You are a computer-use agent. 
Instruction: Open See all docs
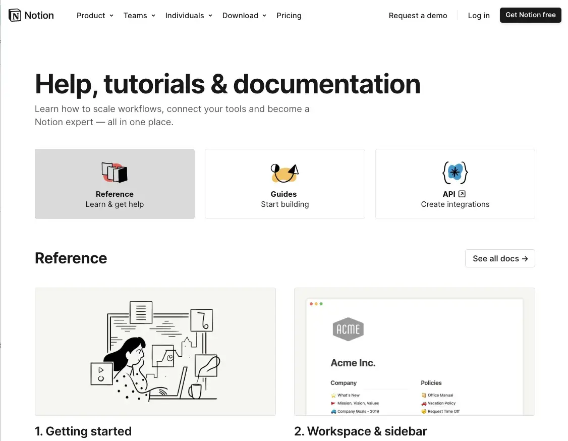point(500,258)
